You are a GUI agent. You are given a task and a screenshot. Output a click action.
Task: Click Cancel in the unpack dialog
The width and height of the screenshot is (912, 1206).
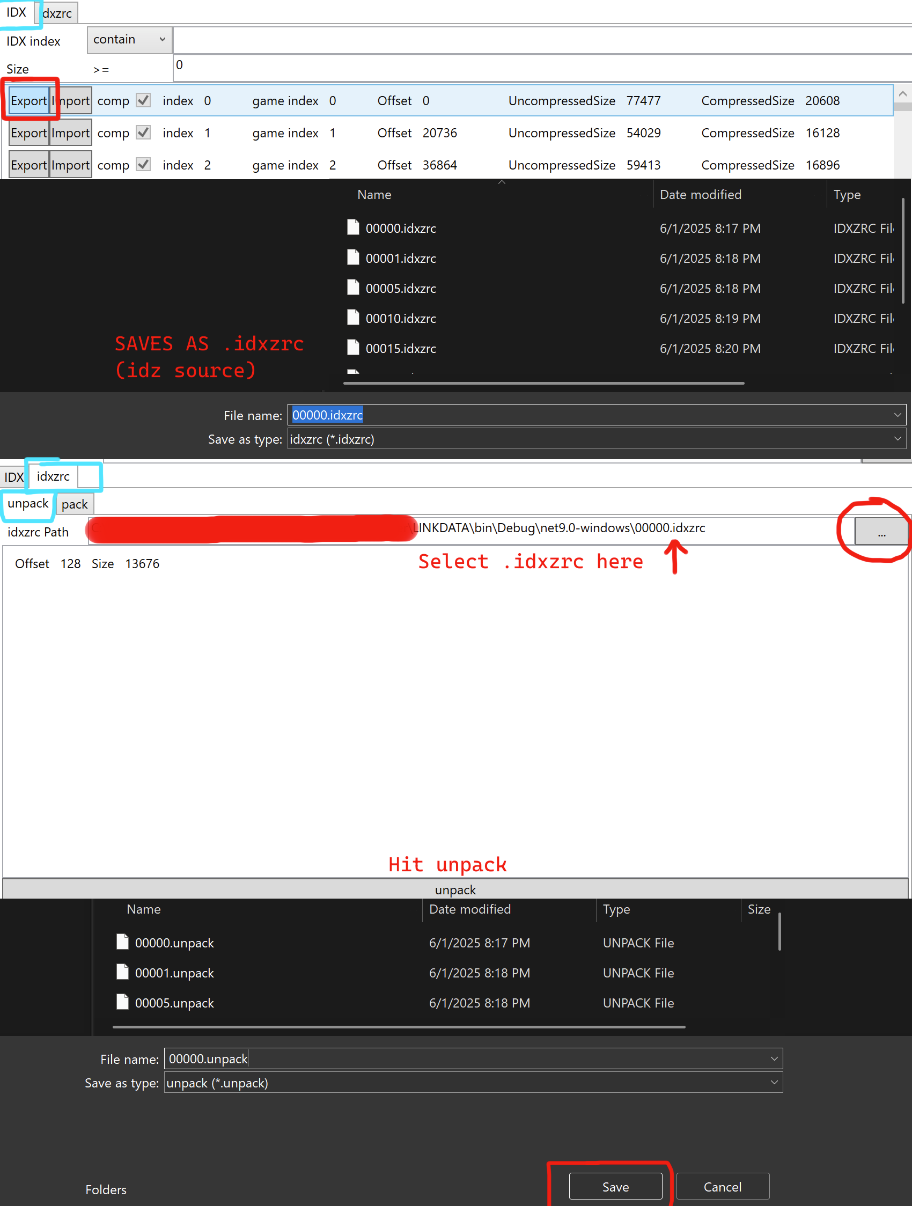coord(722,1187)
